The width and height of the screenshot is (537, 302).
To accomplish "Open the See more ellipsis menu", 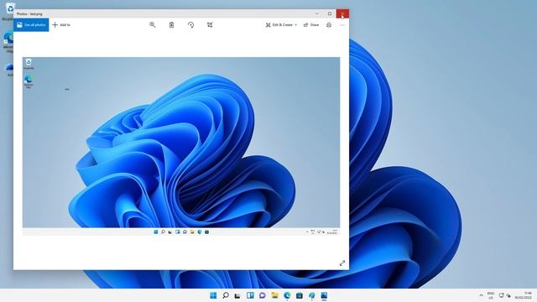I will point(342,24).
